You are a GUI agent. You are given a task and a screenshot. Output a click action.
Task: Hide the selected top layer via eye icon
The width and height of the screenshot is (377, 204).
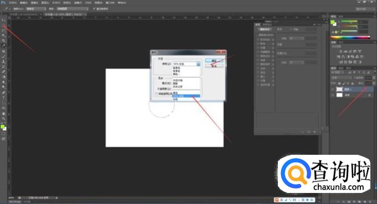pyautogui.click(x=333, y=89)
